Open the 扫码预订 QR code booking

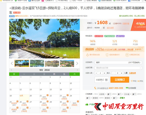point(102,80)
